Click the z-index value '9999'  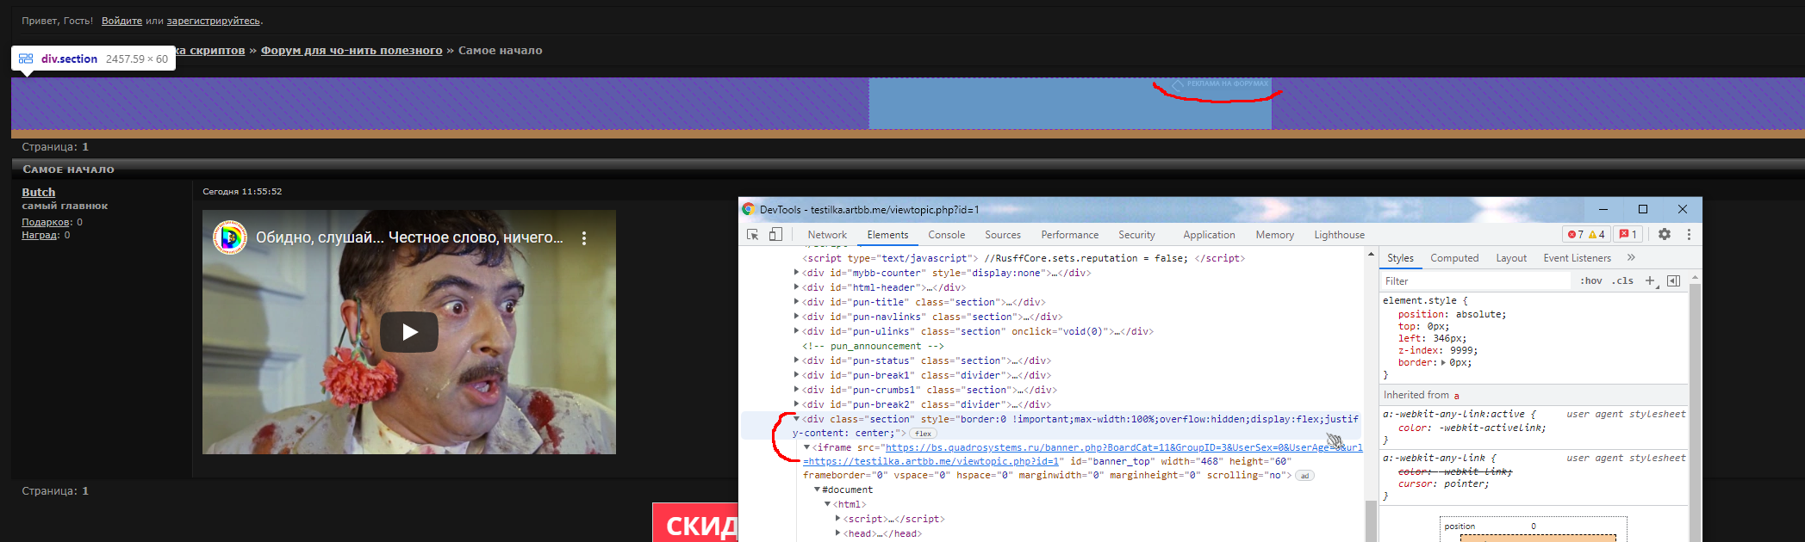click(1463, 351)
